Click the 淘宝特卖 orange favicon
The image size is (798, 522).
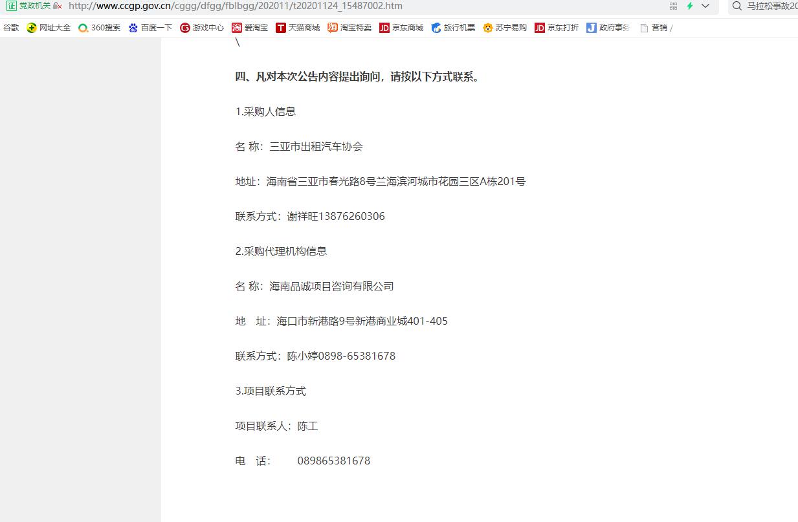(x=333, y=28)
